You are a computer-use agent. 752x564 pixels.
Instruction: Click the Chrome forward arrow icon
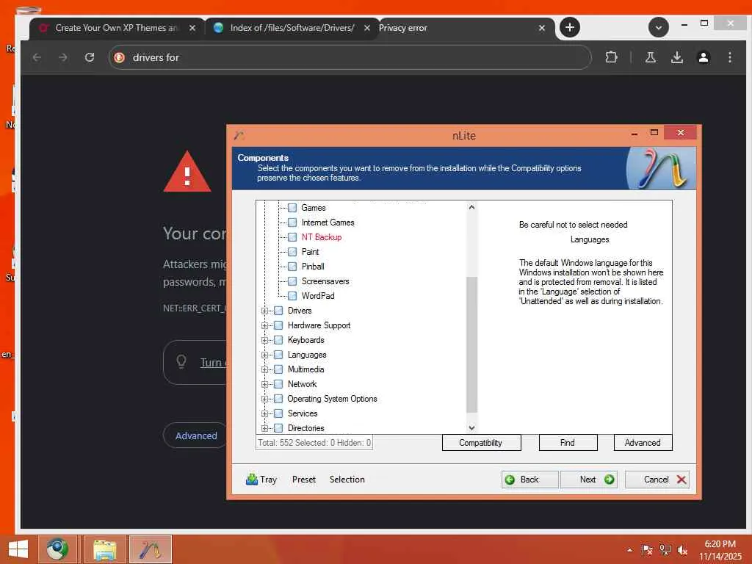coord(63,57)
